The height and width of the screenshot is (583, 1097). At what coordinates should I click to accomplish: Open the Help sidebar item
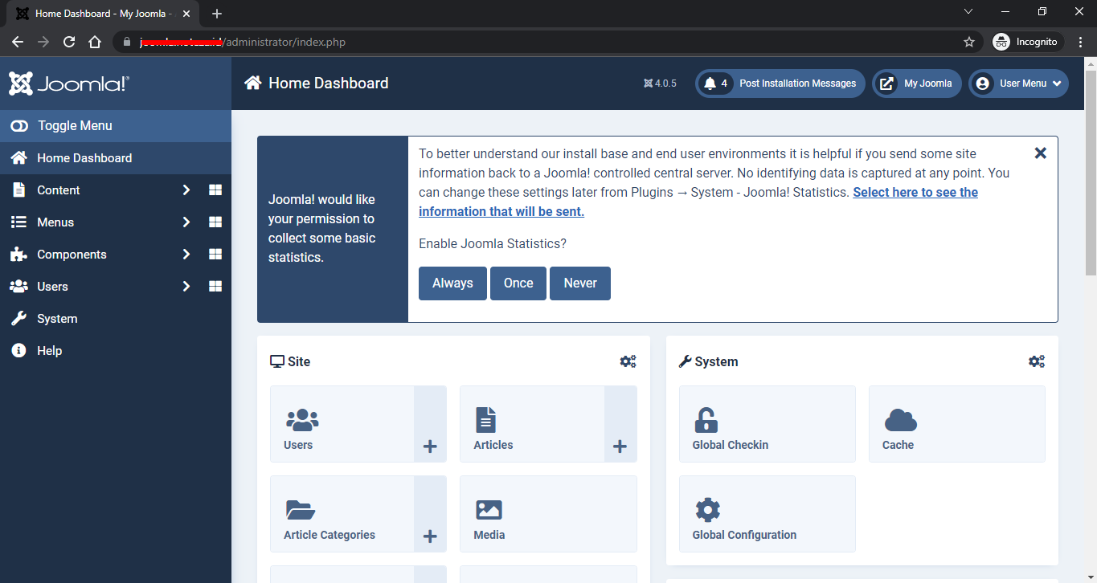tap(116, 351)
